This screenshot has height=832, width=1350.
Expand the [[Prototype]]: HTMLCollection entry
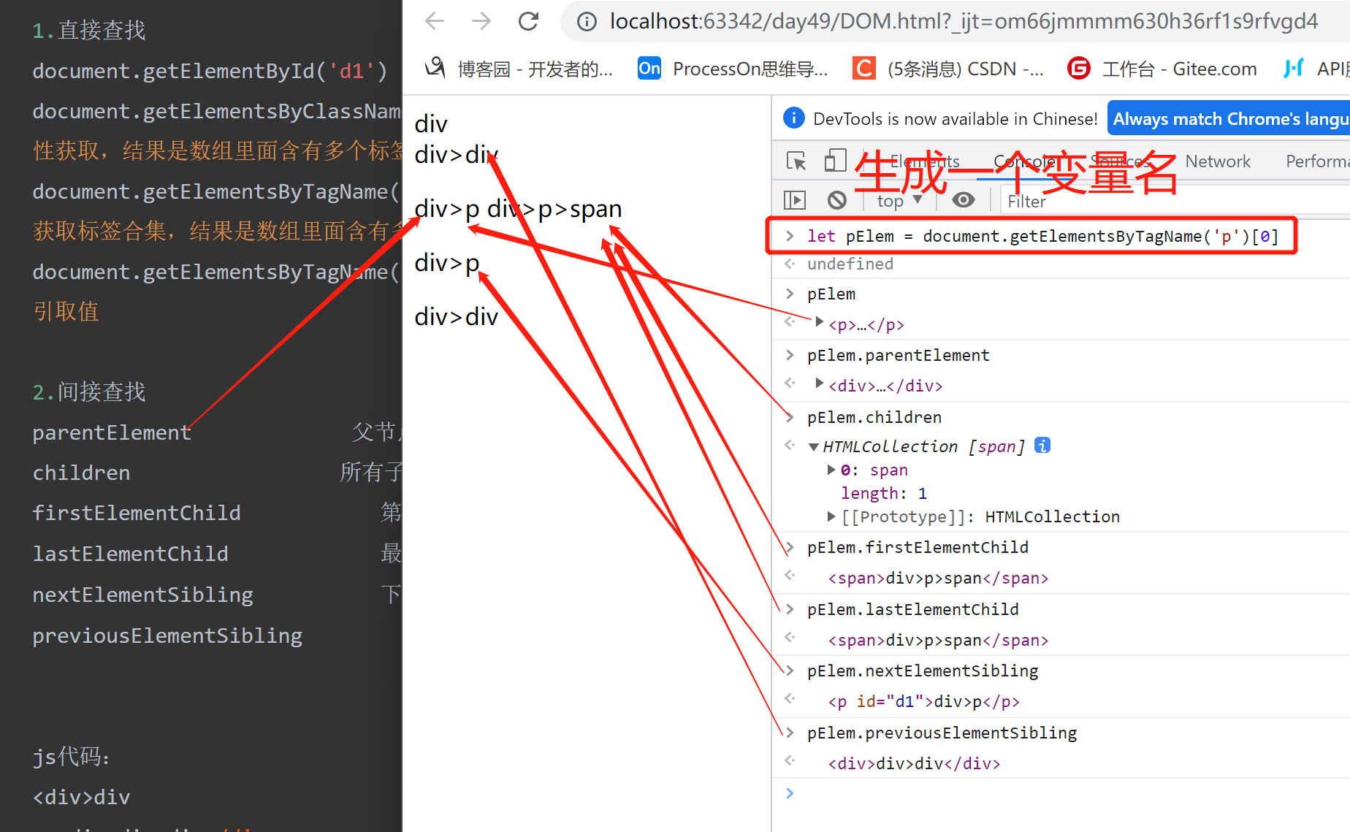[831, 516]
